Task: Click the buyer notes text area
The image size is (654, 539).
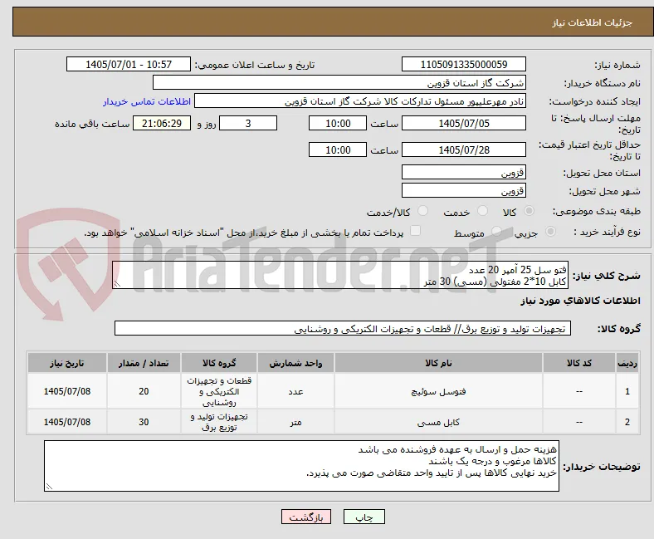Action: 301,466
